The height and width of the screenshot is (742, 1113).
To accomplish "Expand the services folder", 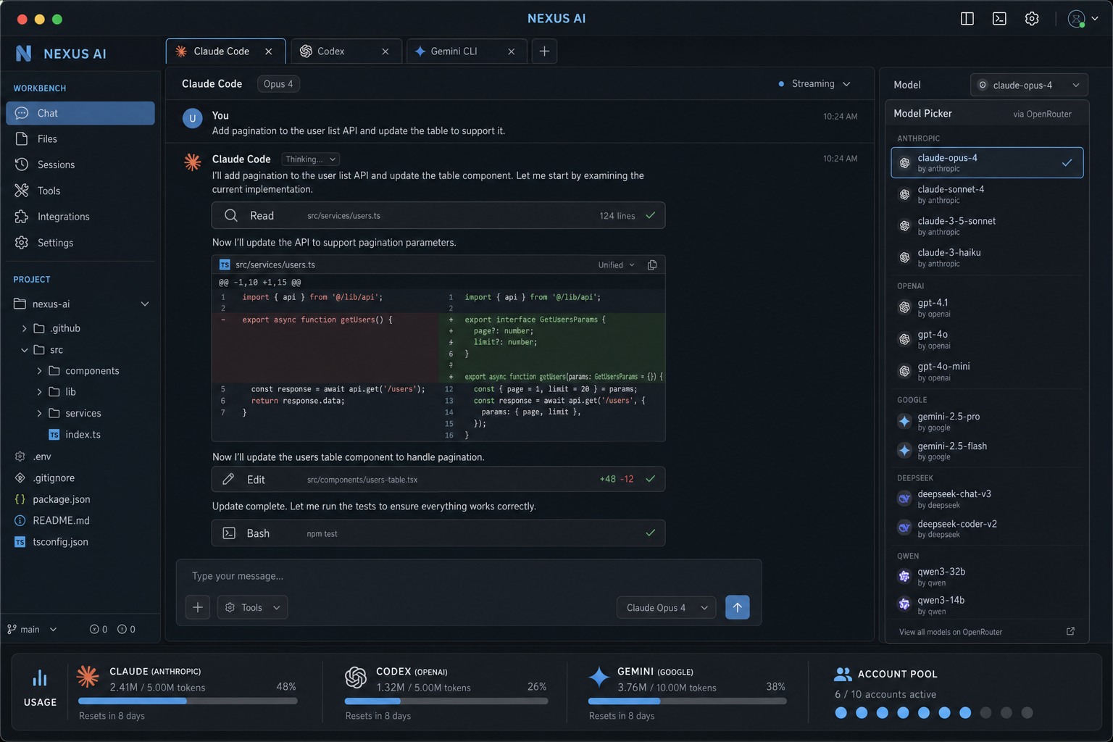I will tap(39, 414).
